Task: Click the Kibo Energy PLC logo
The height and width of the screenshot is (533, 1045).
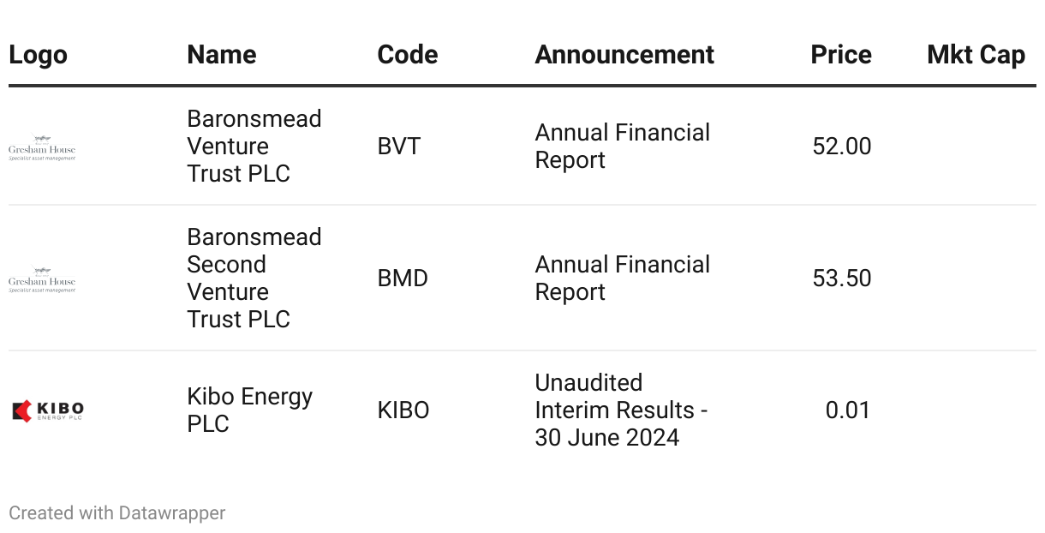Action: 48,410
